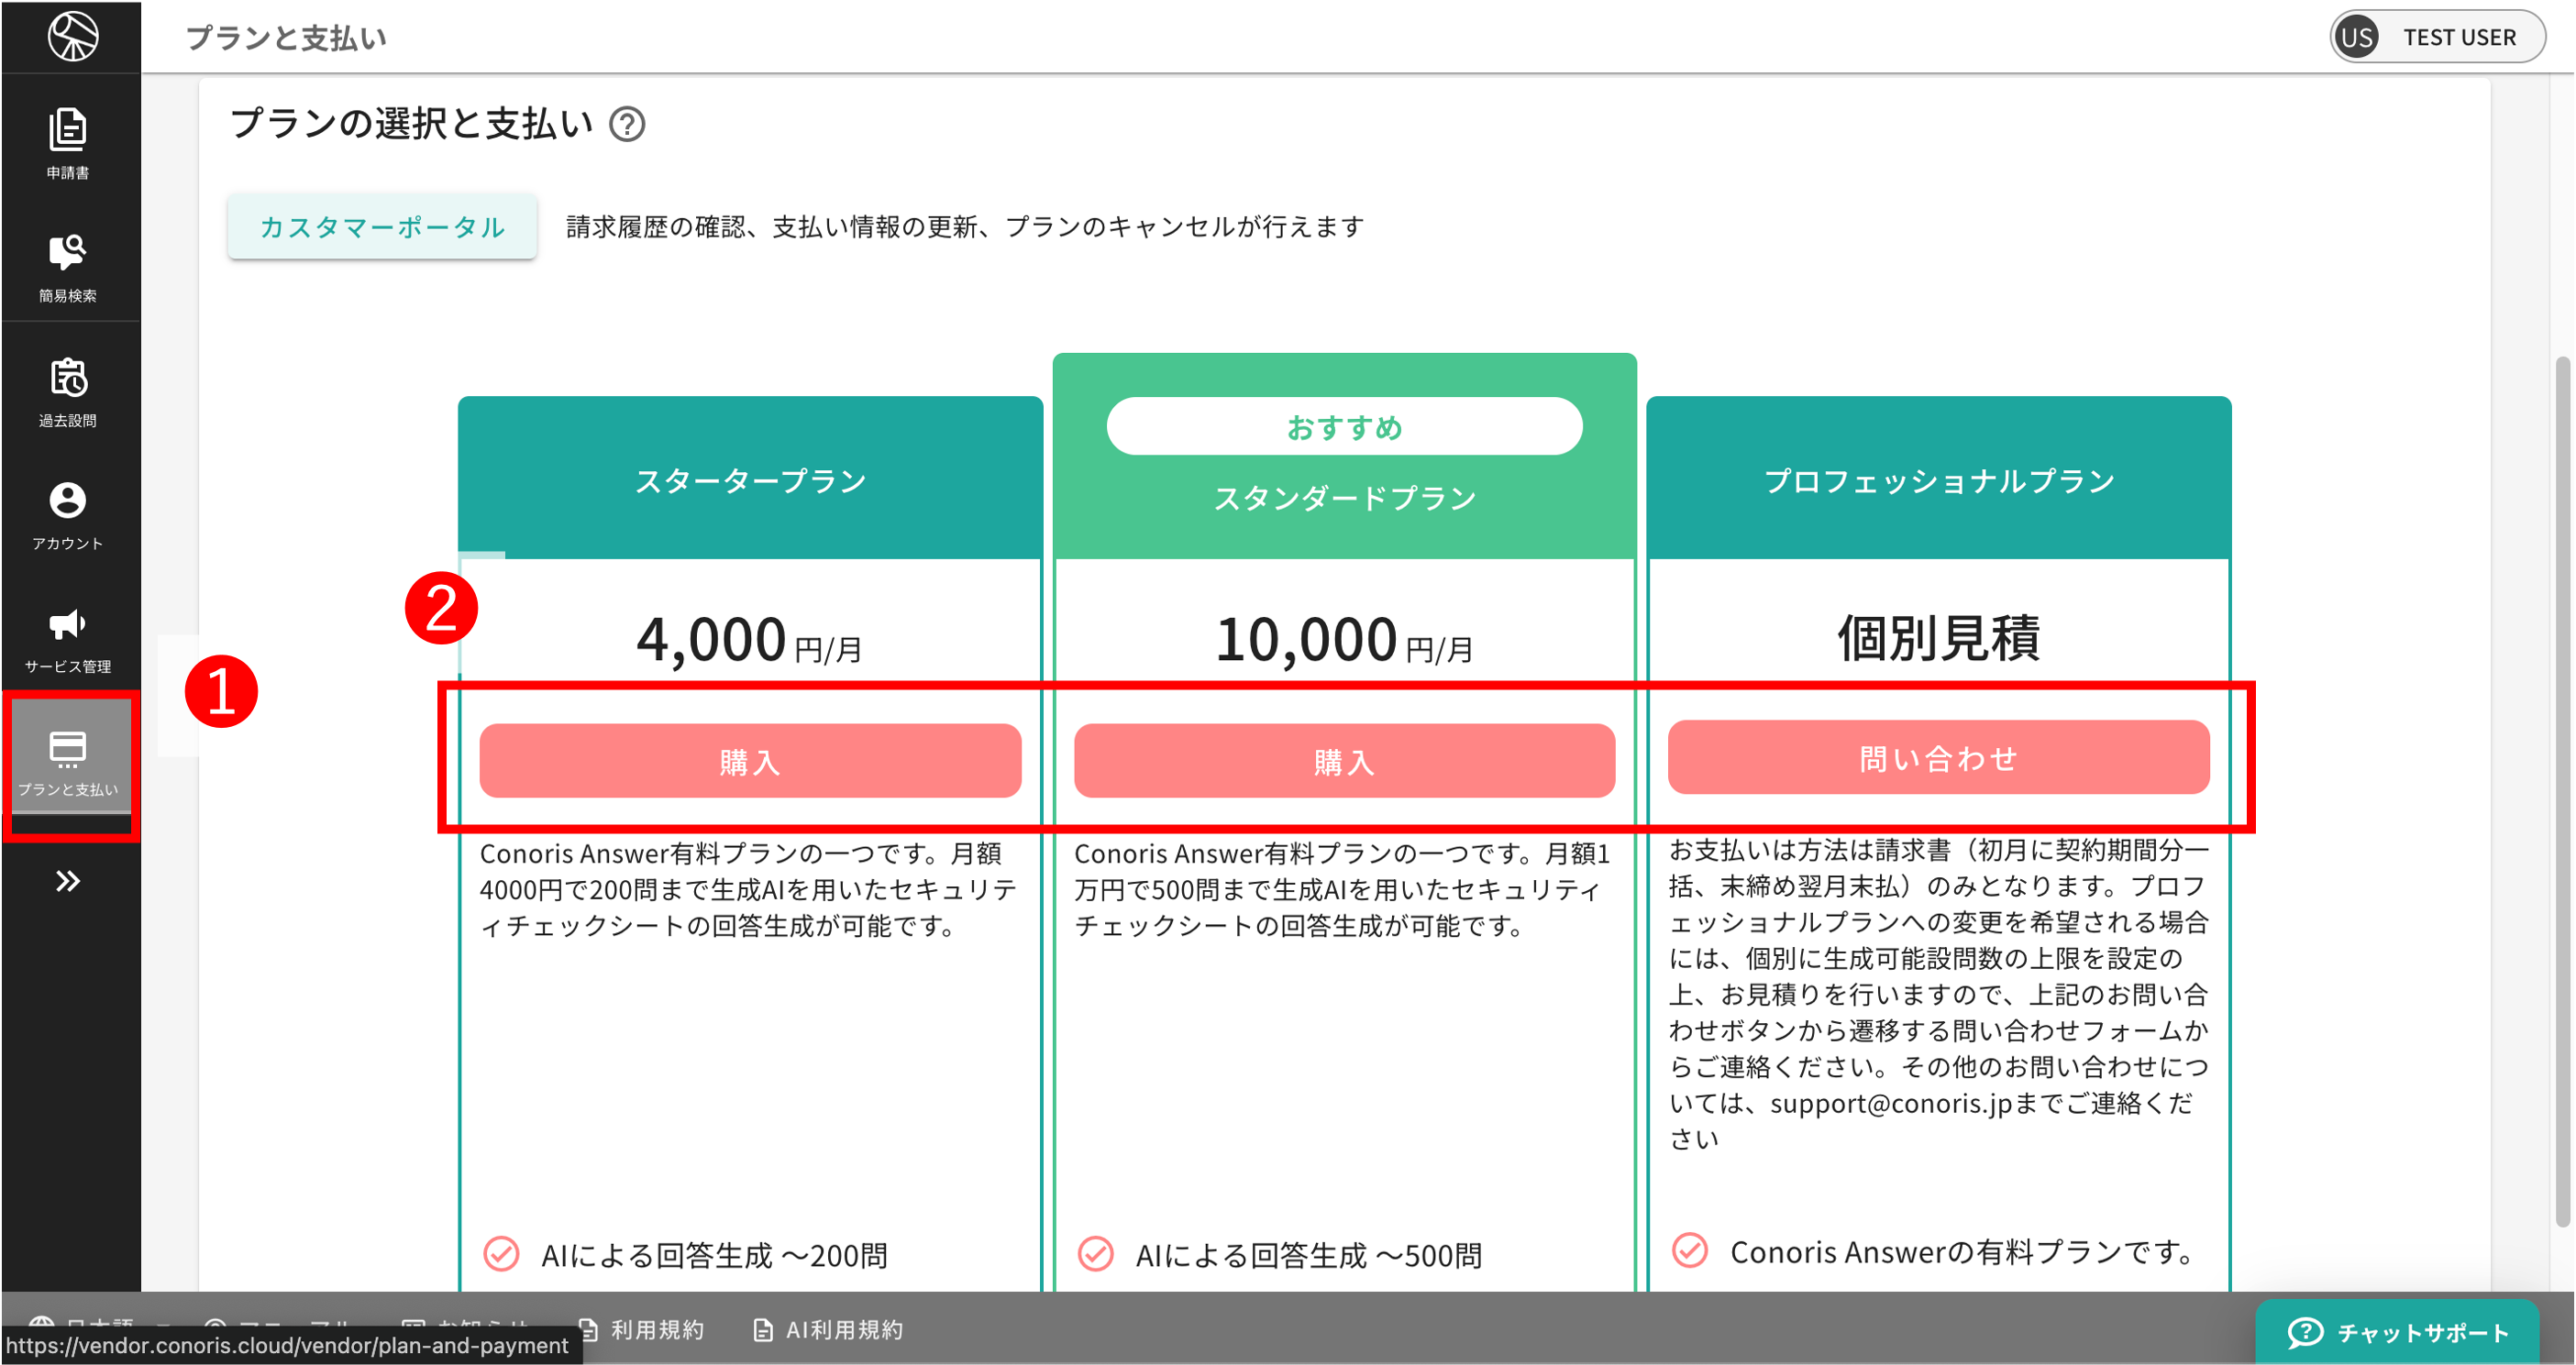Purchase the スタータープラン via 購入 button
Viewport: 2576px width, 1365px height.
(x=750, y=760)
